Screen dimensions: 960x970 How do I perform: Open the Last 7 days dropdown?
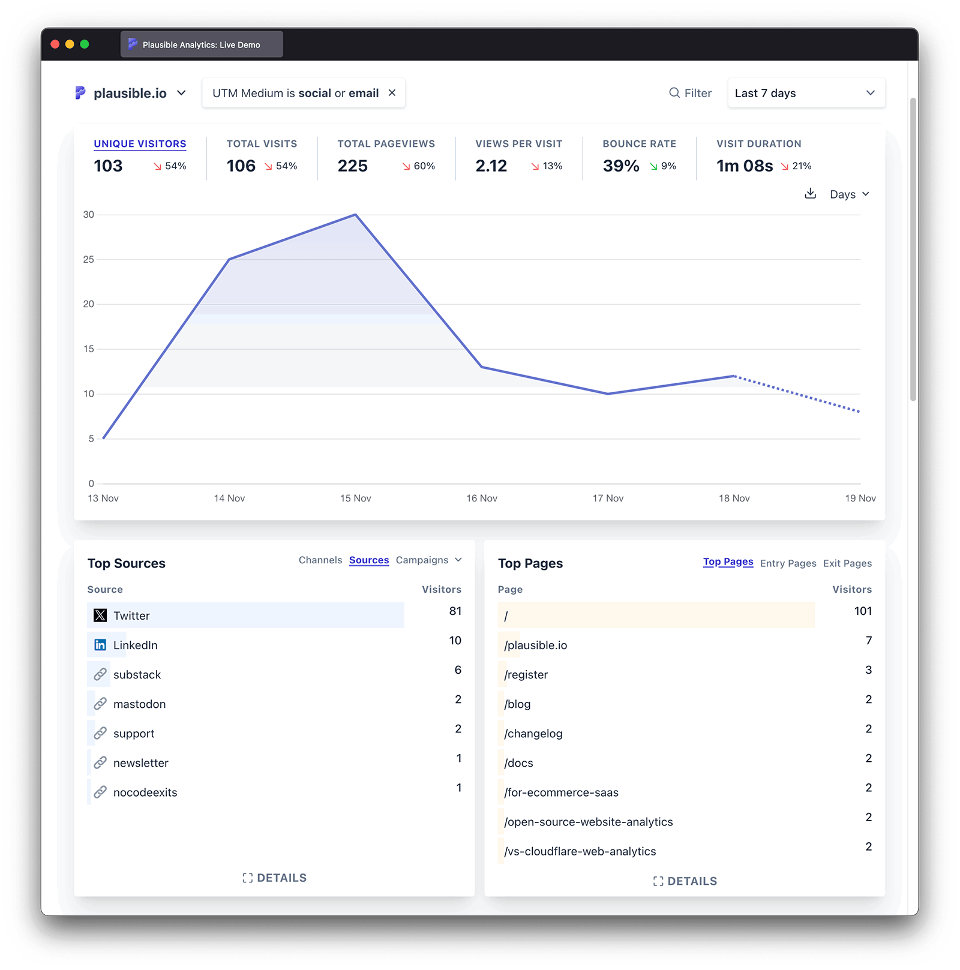click(x=806, y=92)
